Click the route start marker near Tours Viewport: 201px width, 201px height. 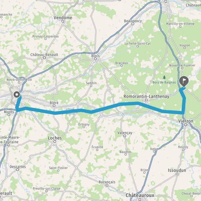coord(17,94)
